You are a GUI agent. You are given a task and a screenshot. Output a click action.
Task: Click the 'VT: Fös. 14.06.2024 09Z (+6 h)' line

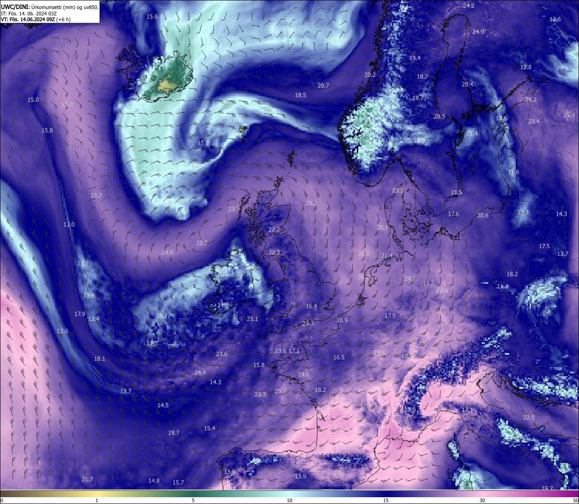point(36,19)
